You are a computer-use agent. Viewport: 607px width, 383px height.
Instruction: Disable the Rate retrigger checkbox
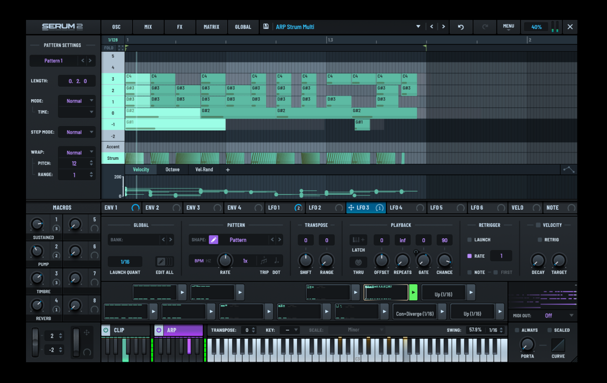pyautogui.click(x=469, y=256)
